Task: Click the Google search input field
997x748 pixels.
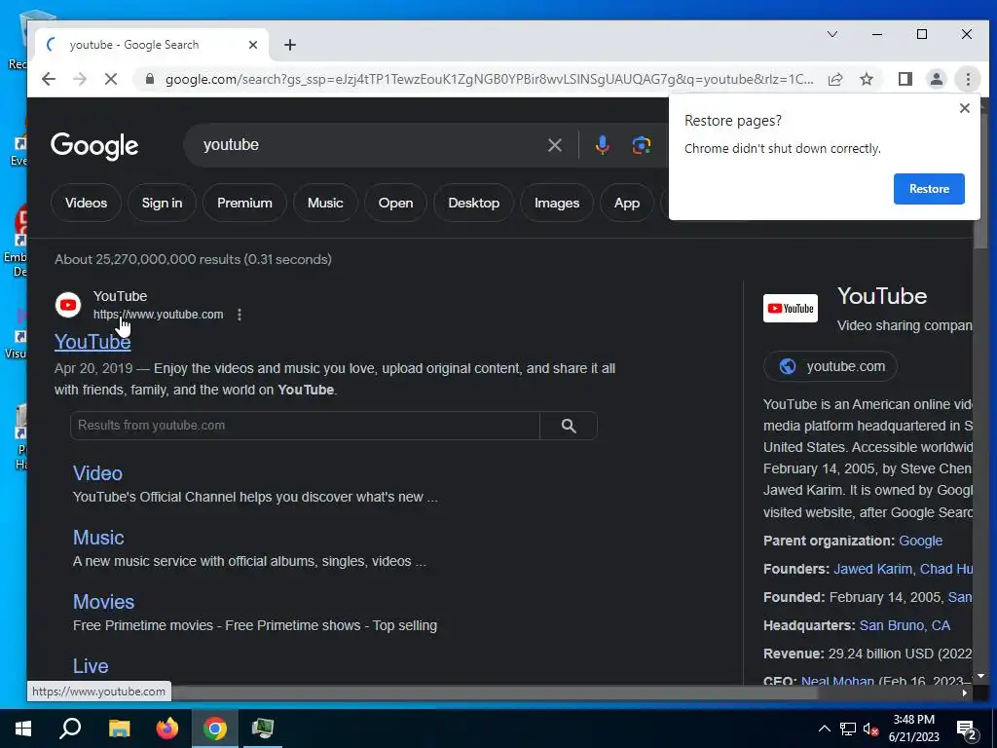Action: click(x=369, y=145)
